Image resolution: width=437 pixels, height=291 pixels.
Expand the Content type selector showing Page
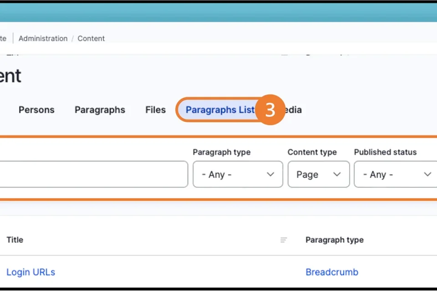[x=318, y=174]
